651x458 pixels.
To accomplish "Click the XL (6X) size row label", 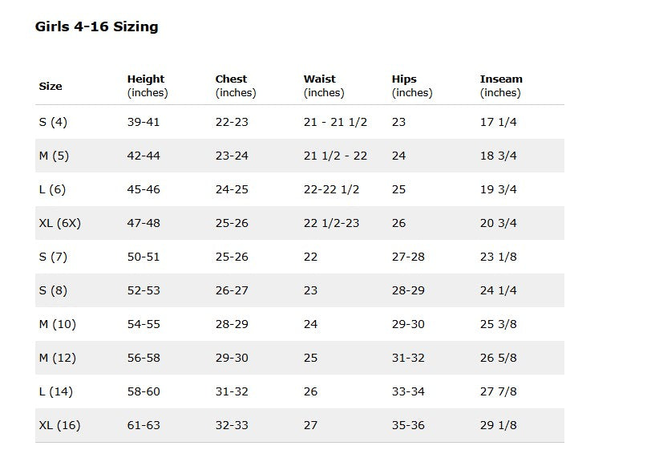I will coord(59,223).
